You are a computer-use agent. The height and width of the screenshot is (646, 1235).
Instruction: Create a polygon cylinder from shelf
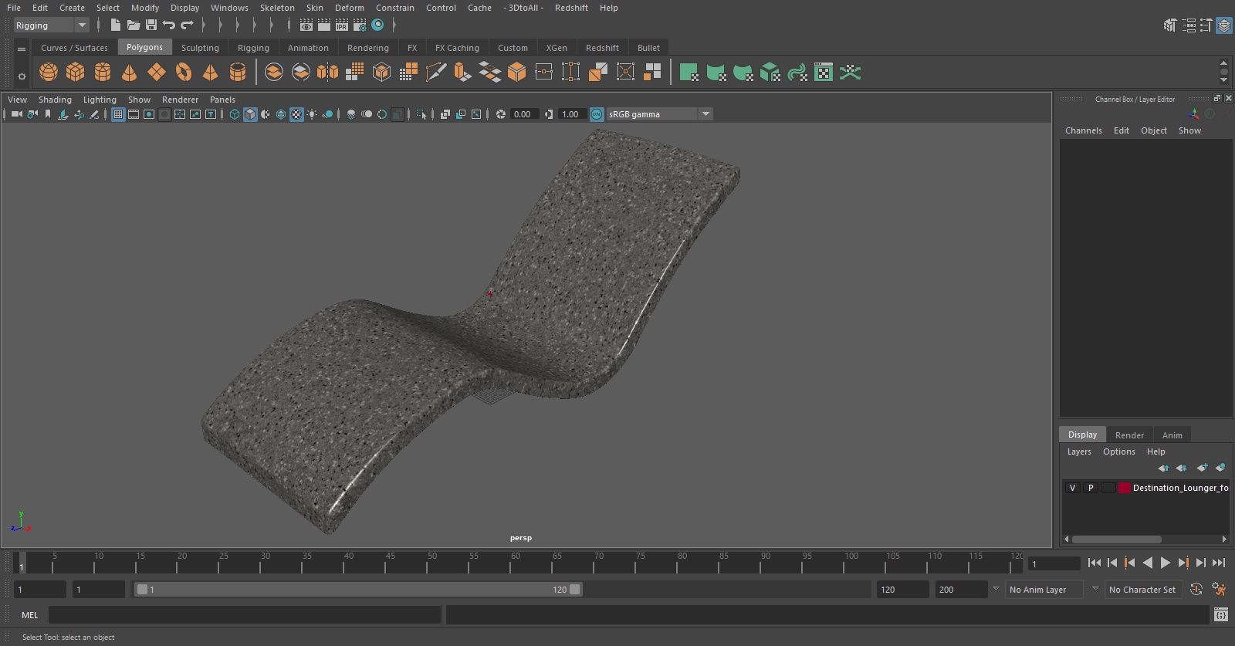103,73
